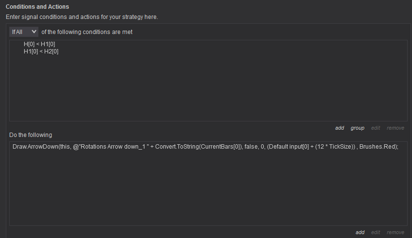Click the "of the following conditions are met" text
Viewport: 412px width, 238px height.
pos(87,32)
